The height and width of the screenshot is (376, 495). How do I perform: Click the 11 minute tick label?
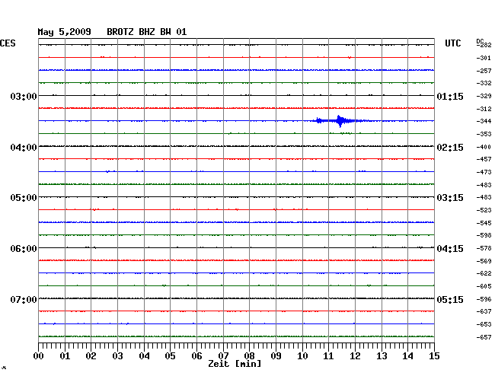(329, 355)
